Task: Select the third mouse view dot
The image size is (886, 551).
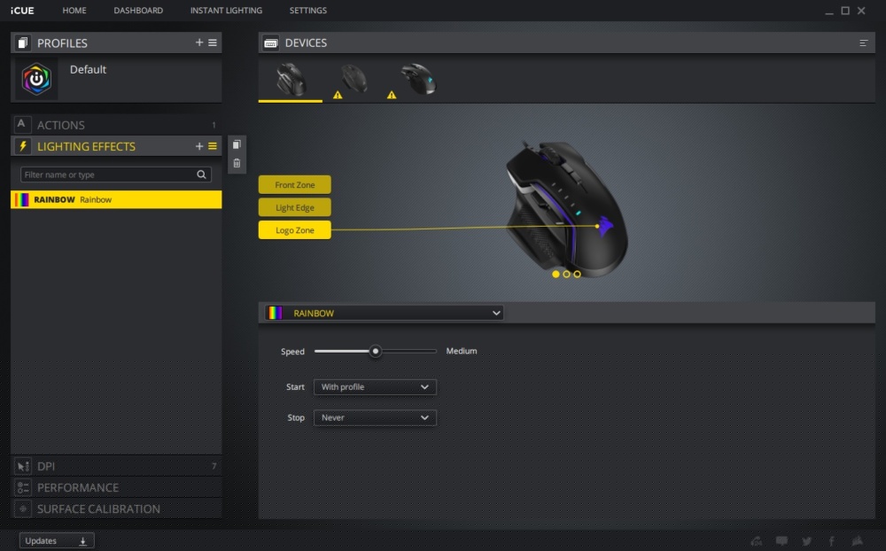Action: (577, 274)
